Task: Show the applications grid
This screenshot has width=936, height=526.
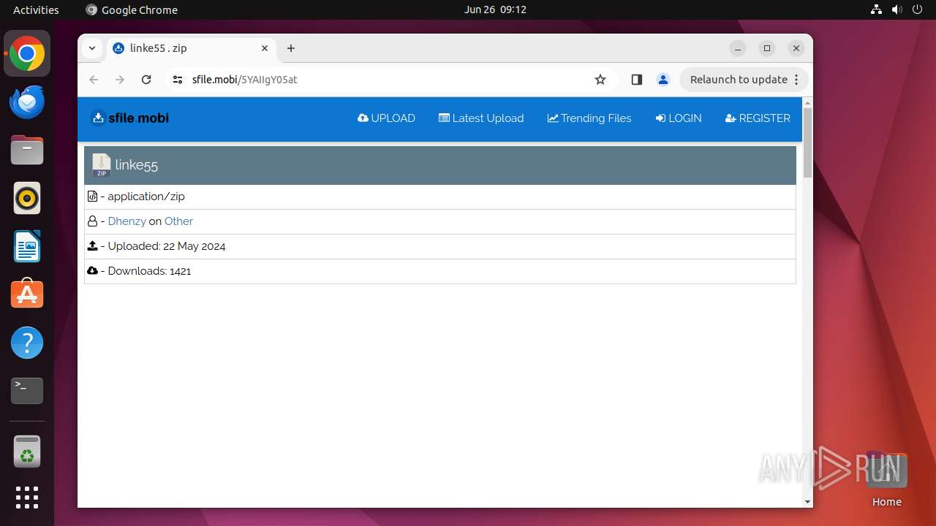Action: (x=27, y=498)
